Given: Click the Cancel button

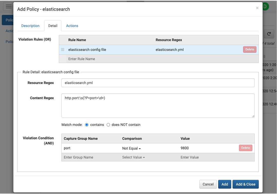Looking at the screenshot, I should (x=208, y=184).
